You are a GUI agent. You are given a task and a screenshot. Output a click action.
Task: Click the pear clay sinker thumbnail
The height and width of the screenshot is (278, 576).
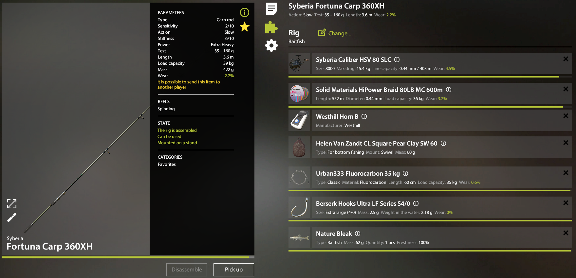click(x=299, y=147)
